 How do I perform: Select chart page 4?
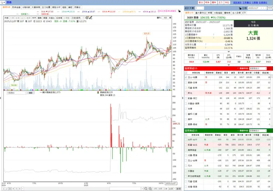(x=13, y=189)
